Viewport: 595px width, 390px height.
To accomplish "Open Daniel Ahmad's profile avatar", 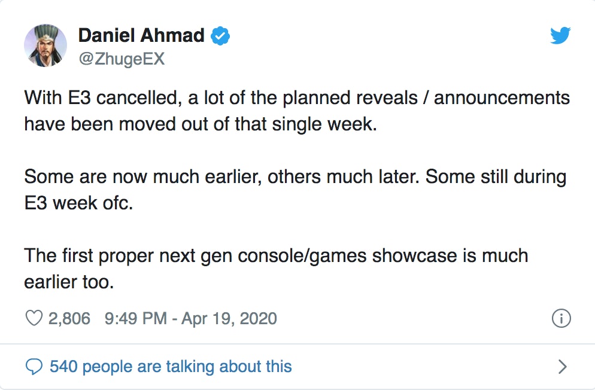I will [x=45, y=45].
